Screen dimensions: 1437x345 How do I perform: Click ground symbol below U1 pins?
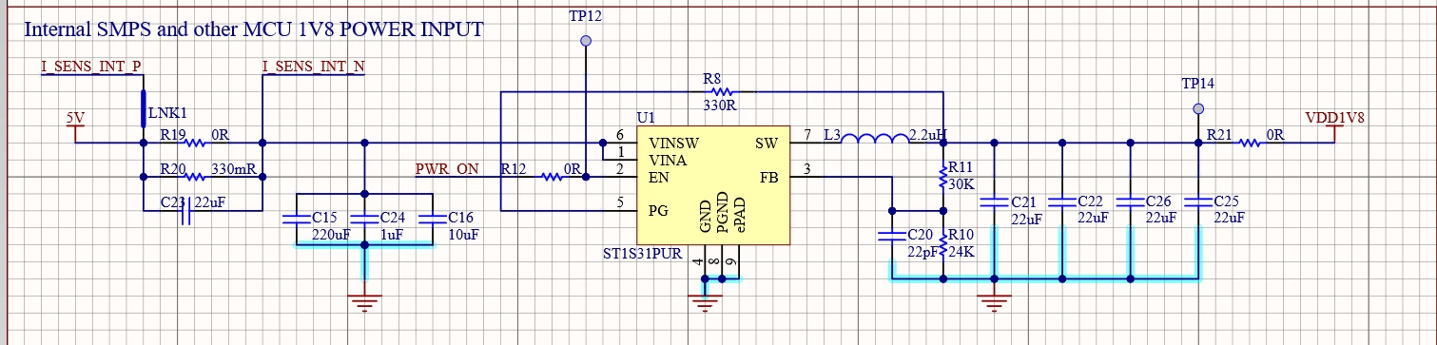(705, 304)
